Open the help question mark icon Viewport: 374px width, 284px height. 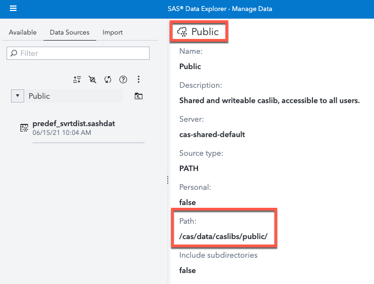pos(123,79)
